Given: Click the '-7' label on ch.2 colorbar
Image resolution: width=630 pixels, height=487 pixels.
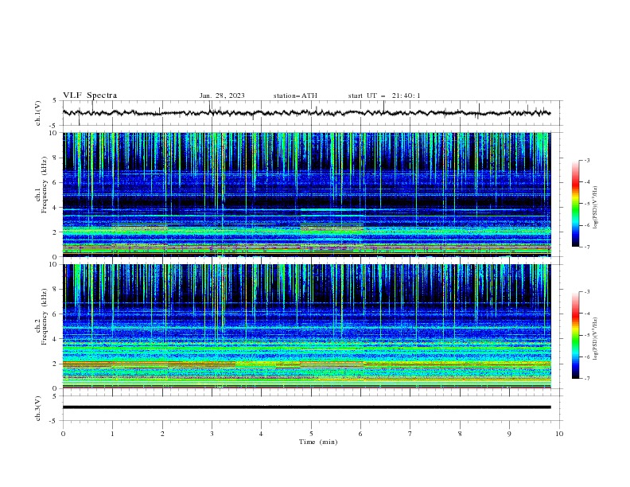Looking at the screenshot, I should (586, 378).
